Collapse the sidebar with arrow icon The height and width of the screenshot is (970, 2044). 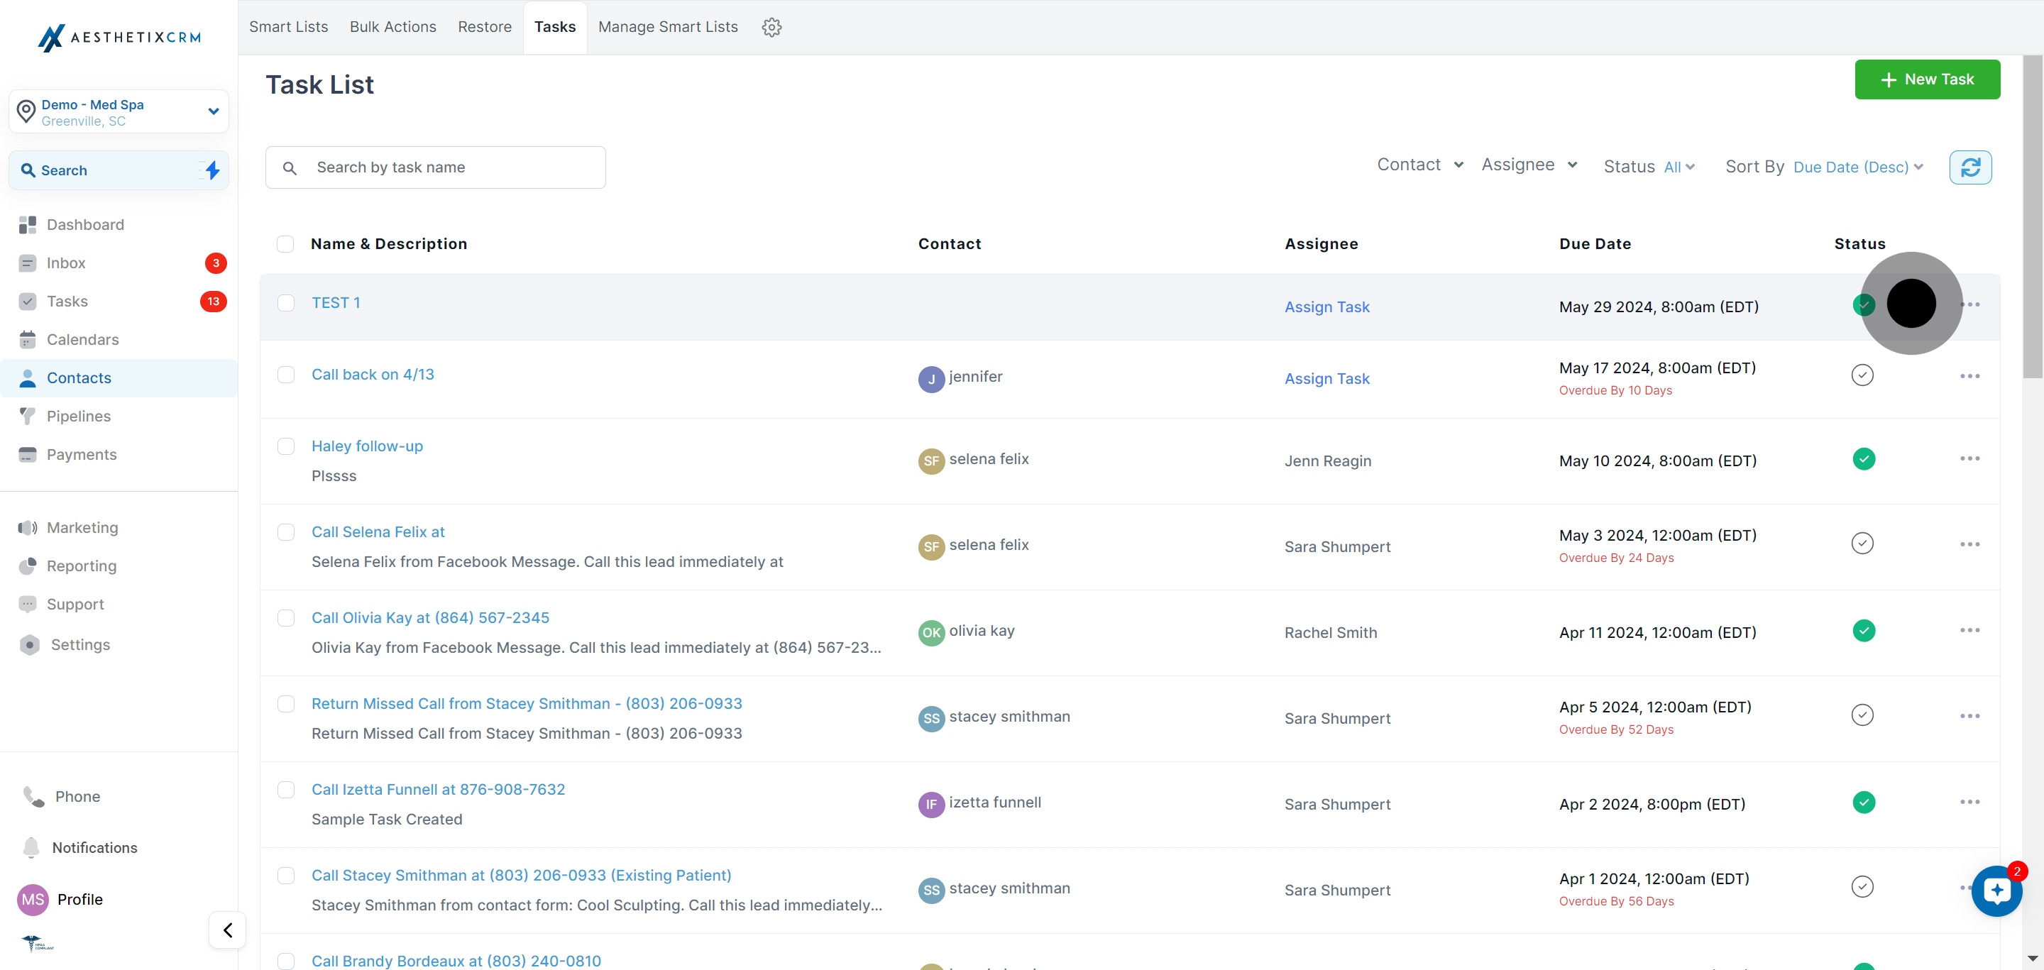click(x=228, y=930)
